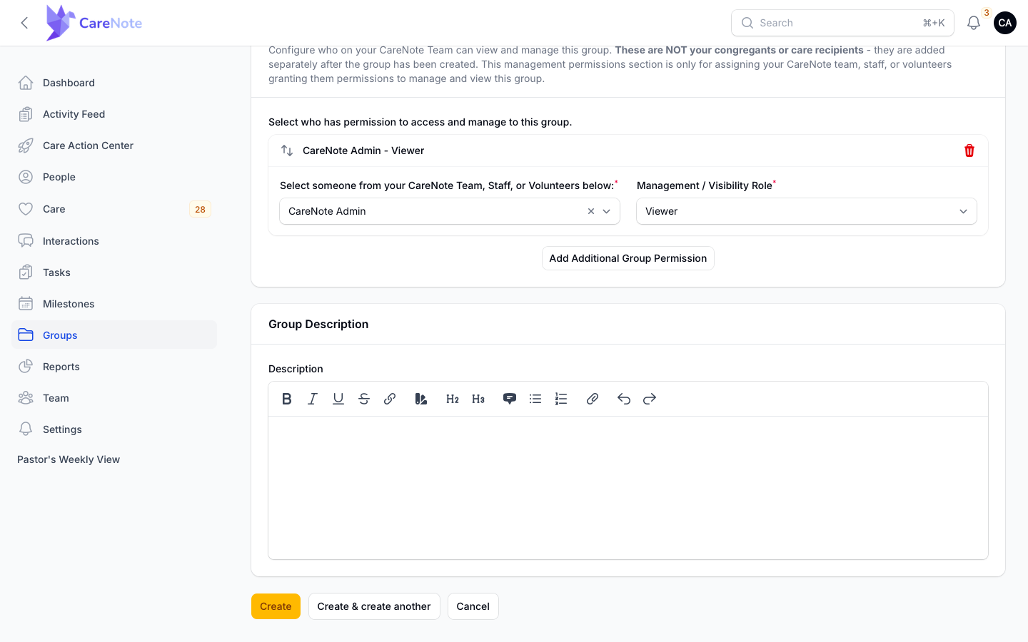Viewport: 1028px width, 642px height.
Task: Open Pastor's Weekly View
Action: (x=69, y=459)
